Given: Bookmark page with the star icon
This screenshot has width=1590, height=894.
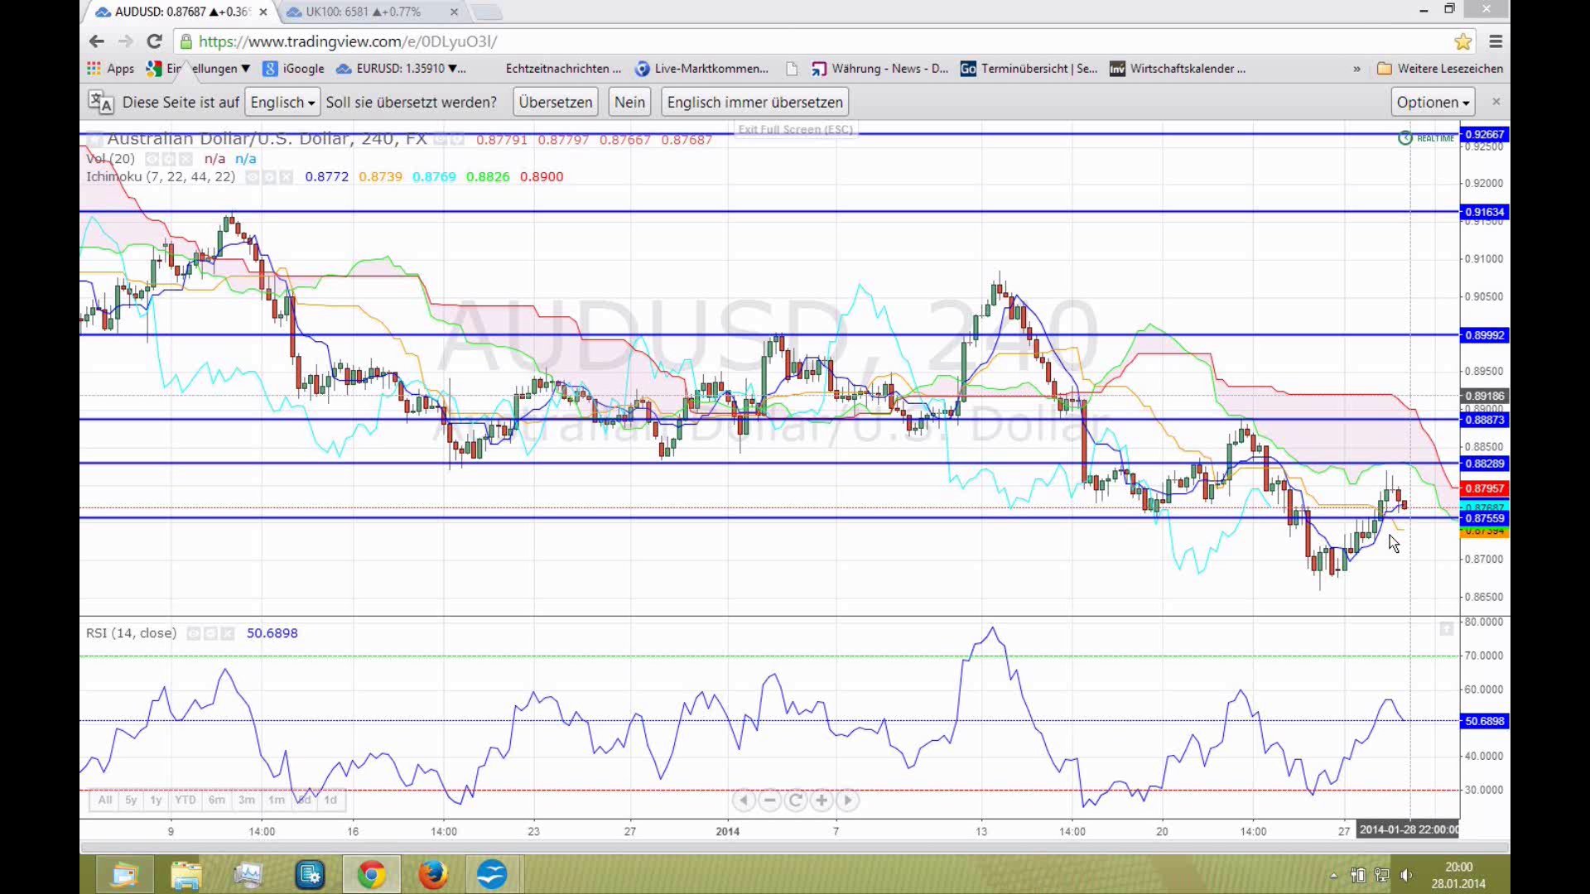Looking at the screenshot, I should tap(1463, 41).
